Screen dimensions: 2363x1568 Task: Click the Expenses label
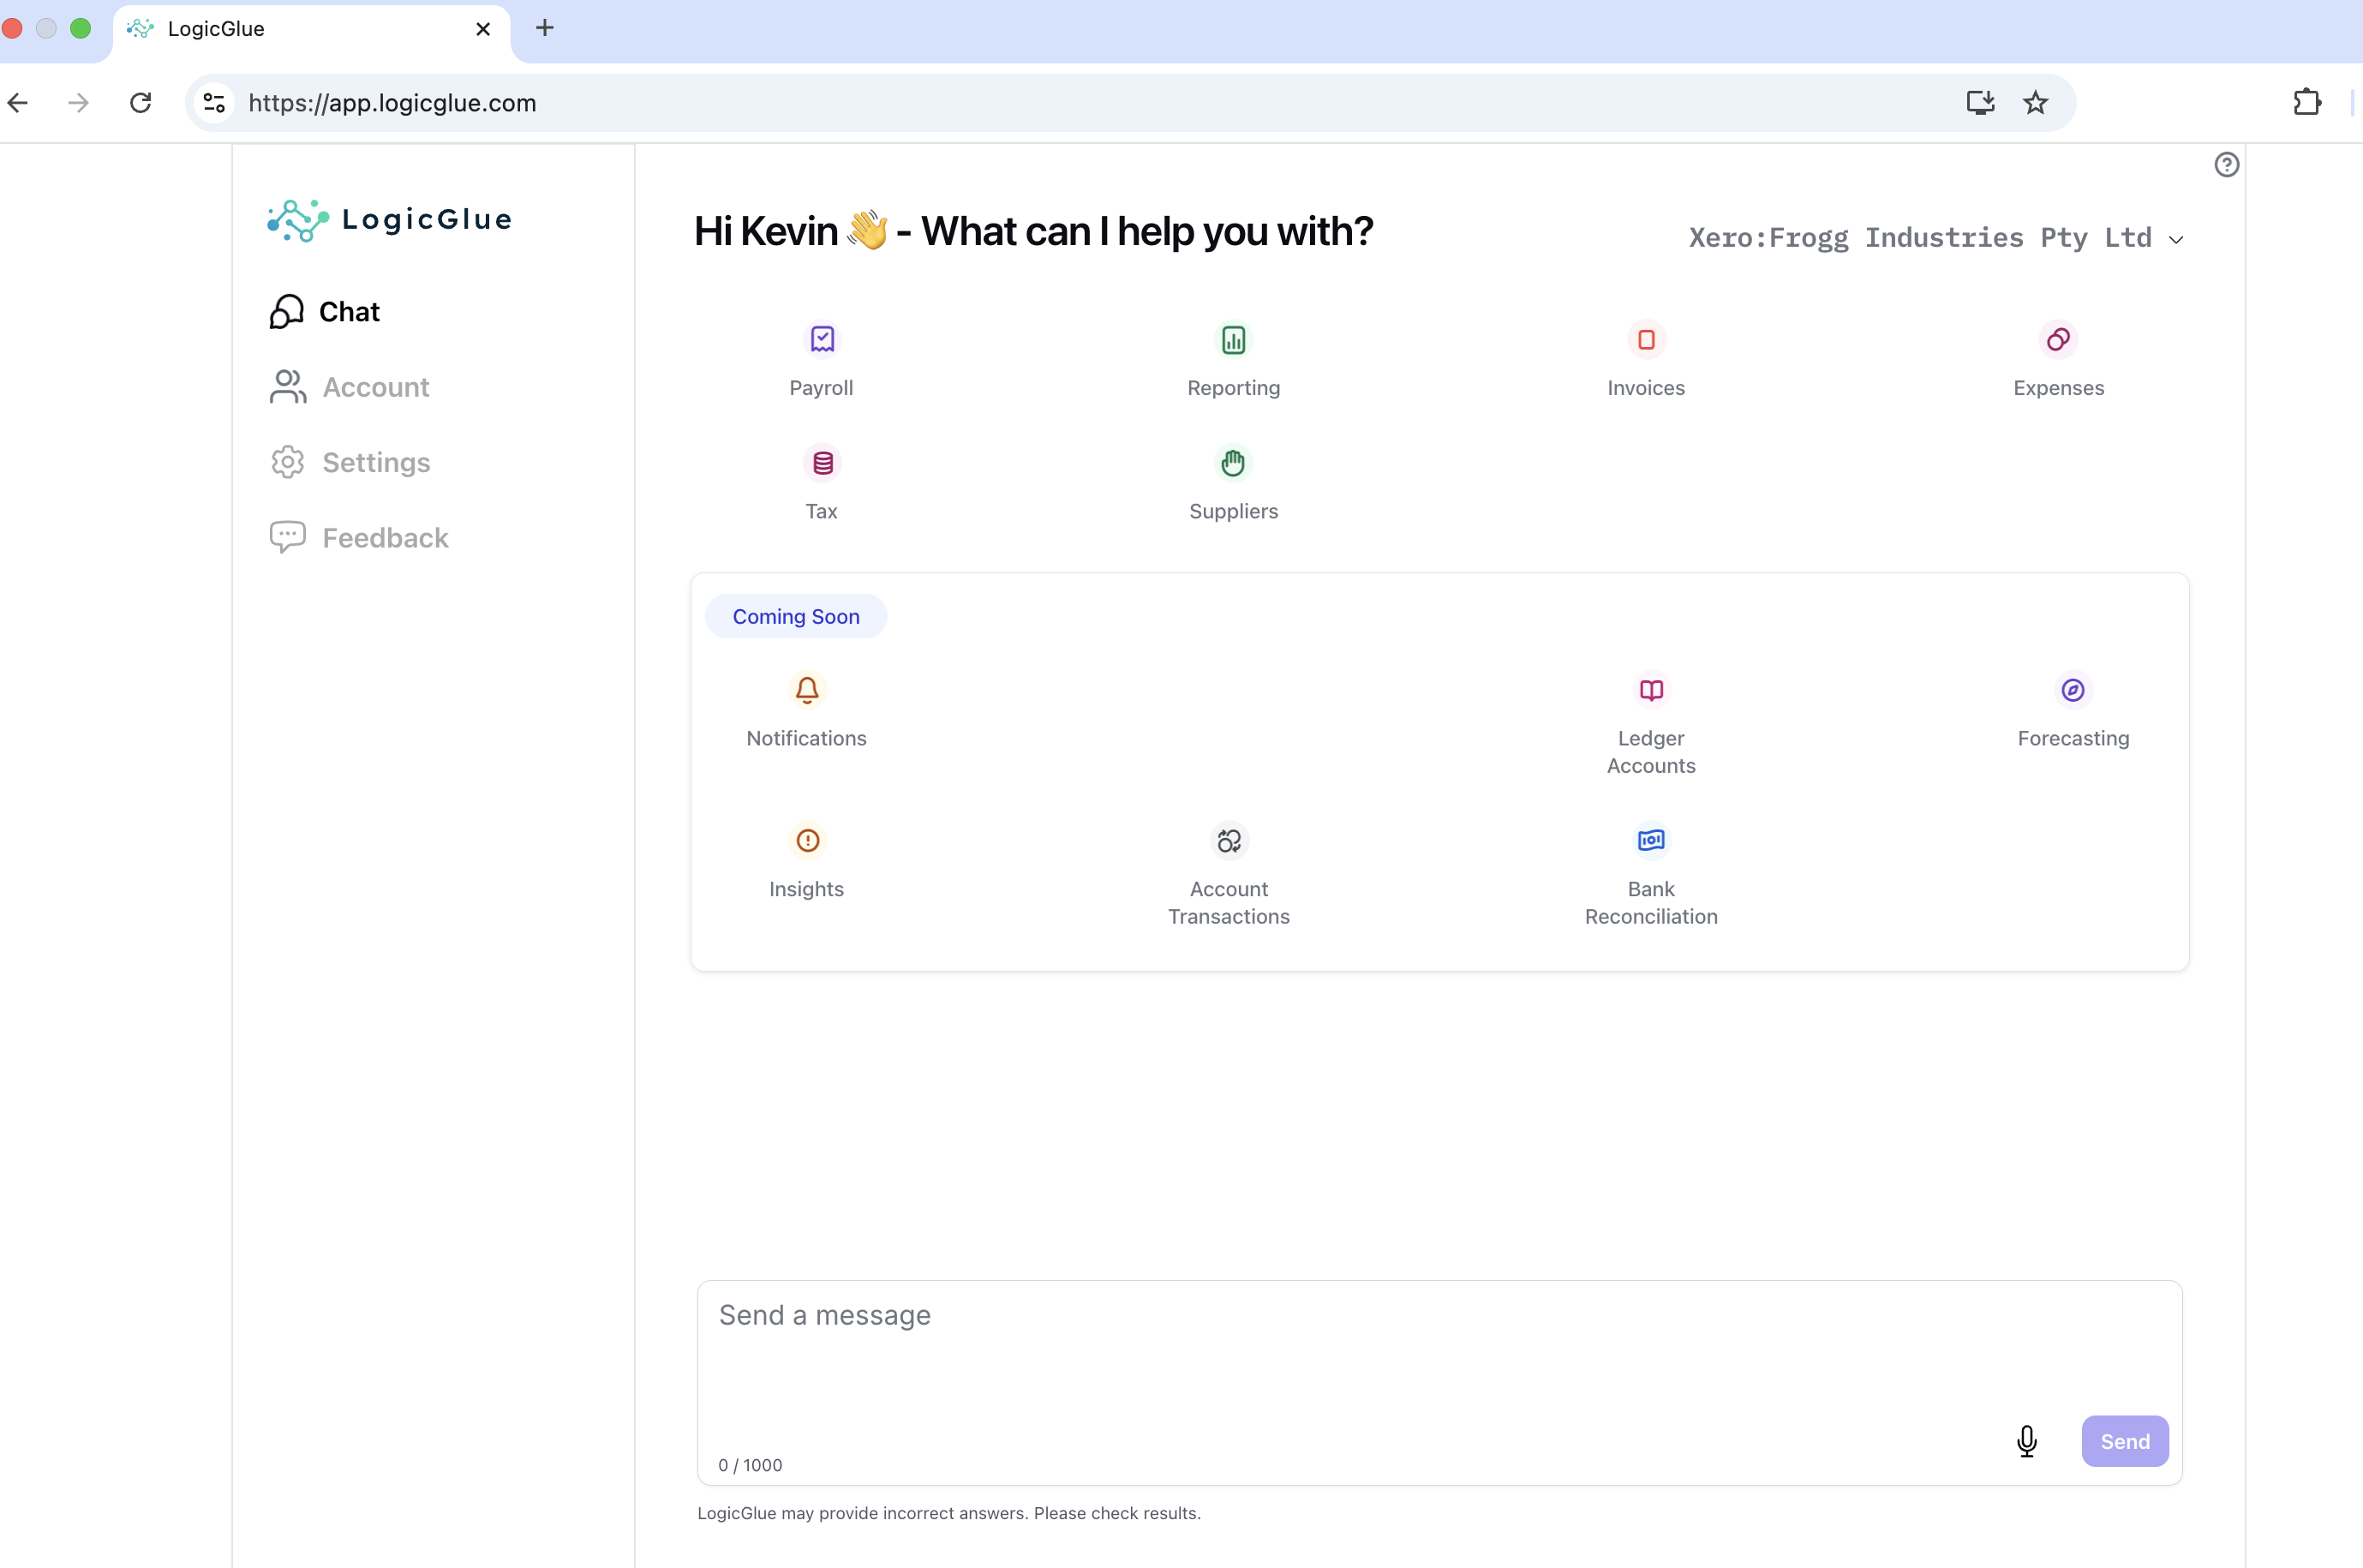2058,388
